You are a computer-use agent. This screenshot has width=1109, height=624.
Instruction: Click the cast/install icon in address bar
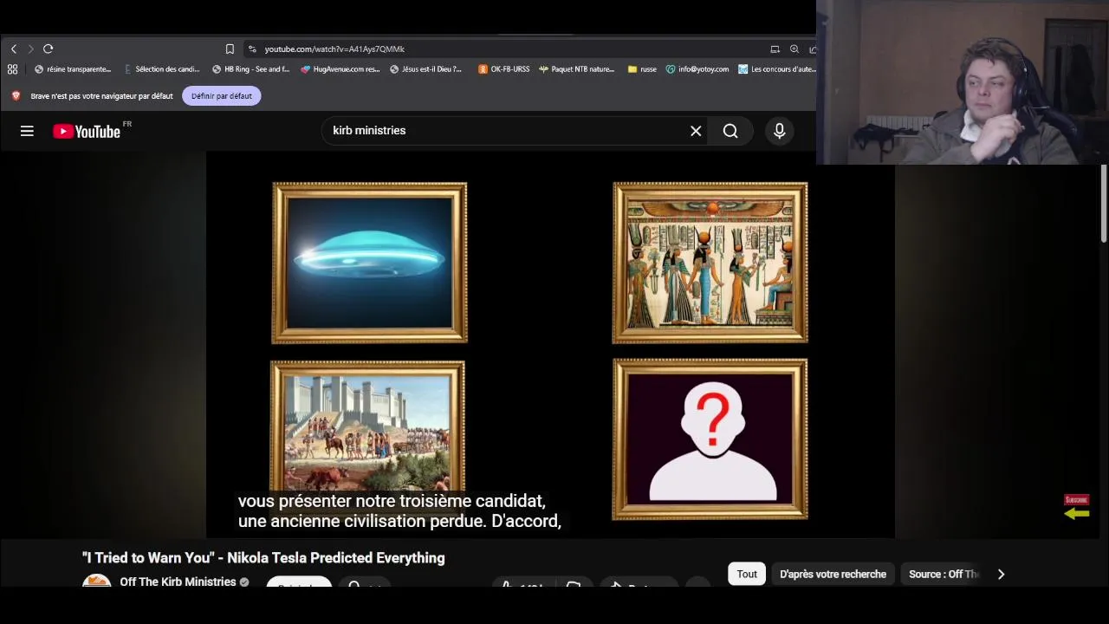775,49
